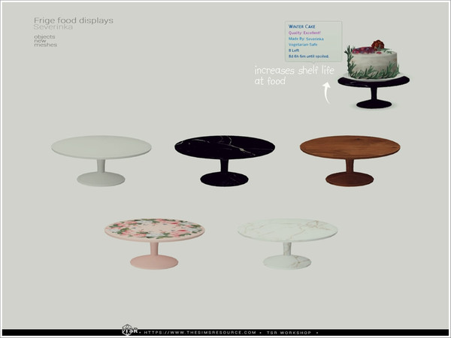Click the 'Frige food displays' title
451x338 pixels.
[74, 21]
